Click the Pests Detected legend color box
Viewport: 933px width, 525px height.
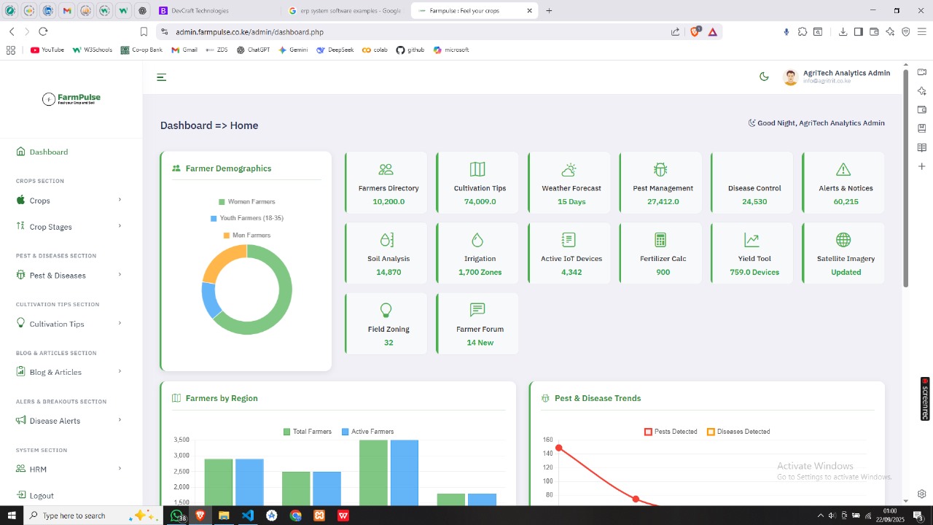(x=648, y=432)
